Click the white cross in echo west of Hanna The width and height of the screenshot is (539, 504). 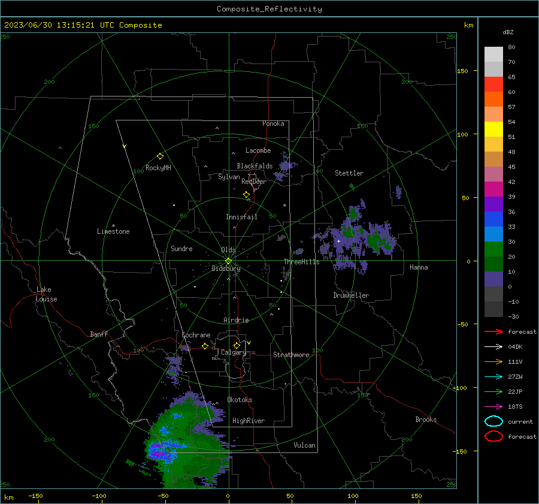338,241
